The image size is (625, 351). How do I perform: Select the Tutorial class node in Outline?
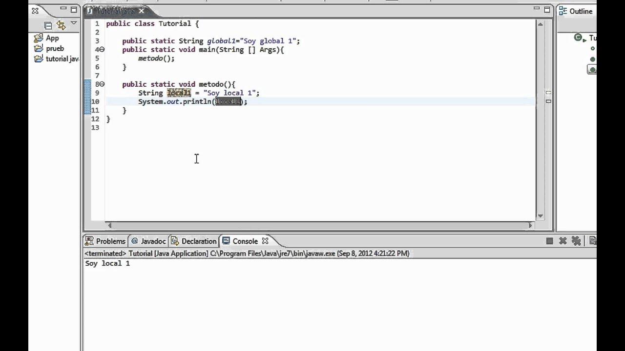pos(586,38)
